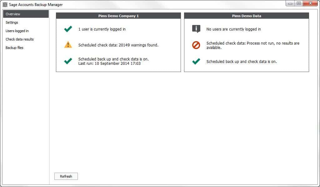Click the yellow warning triangle icon
Viewport: 320px width, 187px height.
point(68,45)
